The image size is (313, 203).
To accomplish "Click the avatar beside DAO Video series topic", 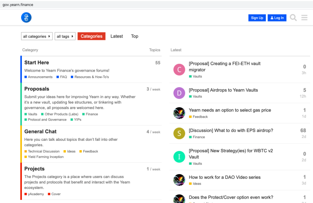I will [179, 180].
